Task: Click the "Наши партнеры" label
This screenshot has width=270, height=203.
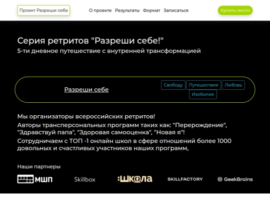Action: (x=39, y=166)
